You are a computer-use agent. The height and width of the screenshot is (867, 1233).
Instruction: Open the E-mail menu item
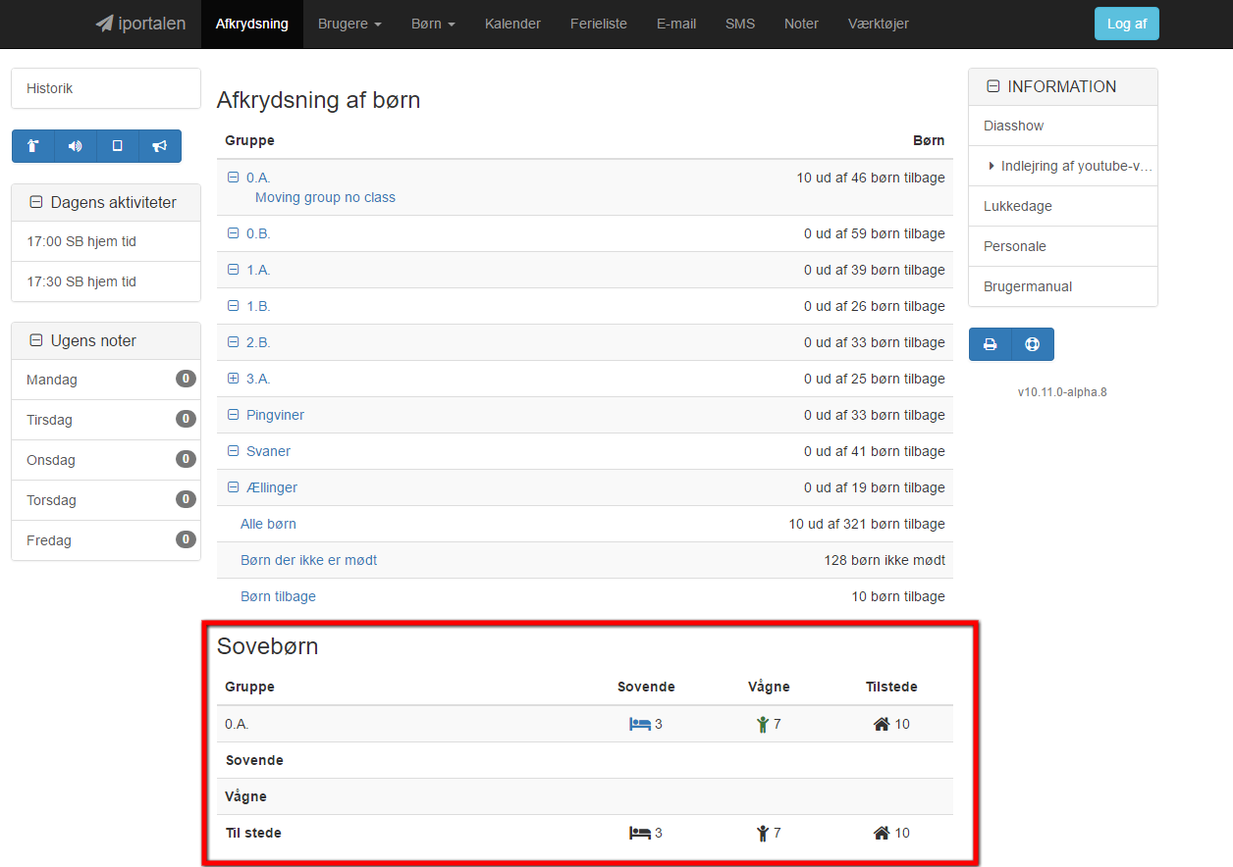pyautogui.click(x=676, y=24)
